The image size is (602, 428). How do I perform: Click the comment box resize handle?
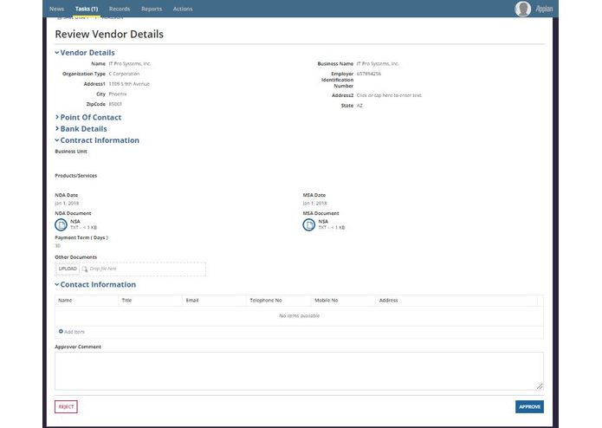pos(540,386)
